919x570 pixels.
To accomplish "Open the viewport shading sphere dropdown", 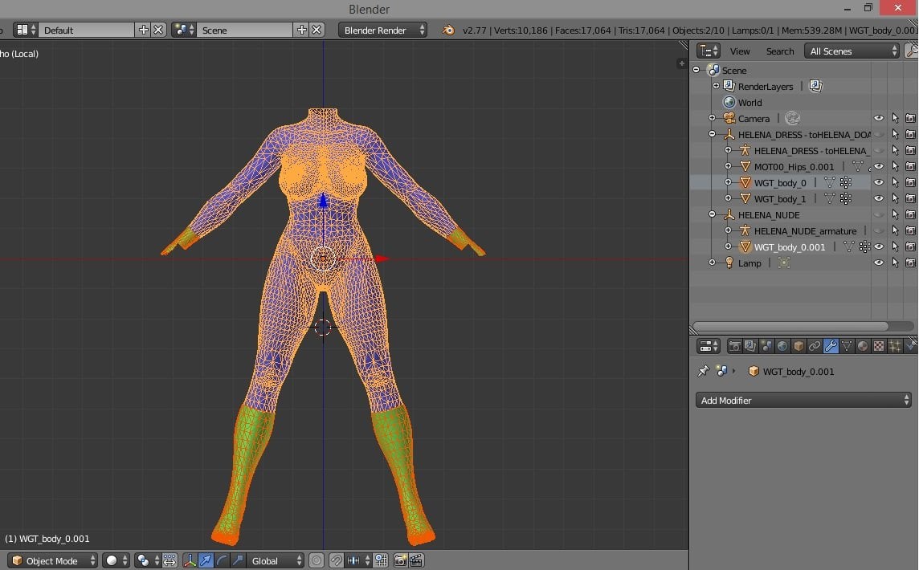I will 116,560.
